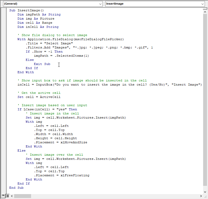Click '.Height = cell.Height' line

[x=55, y=138]
